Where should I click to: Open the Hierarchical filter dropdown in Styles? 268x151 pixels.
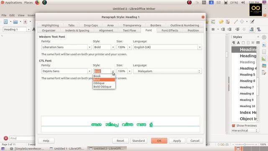point(245,130)
